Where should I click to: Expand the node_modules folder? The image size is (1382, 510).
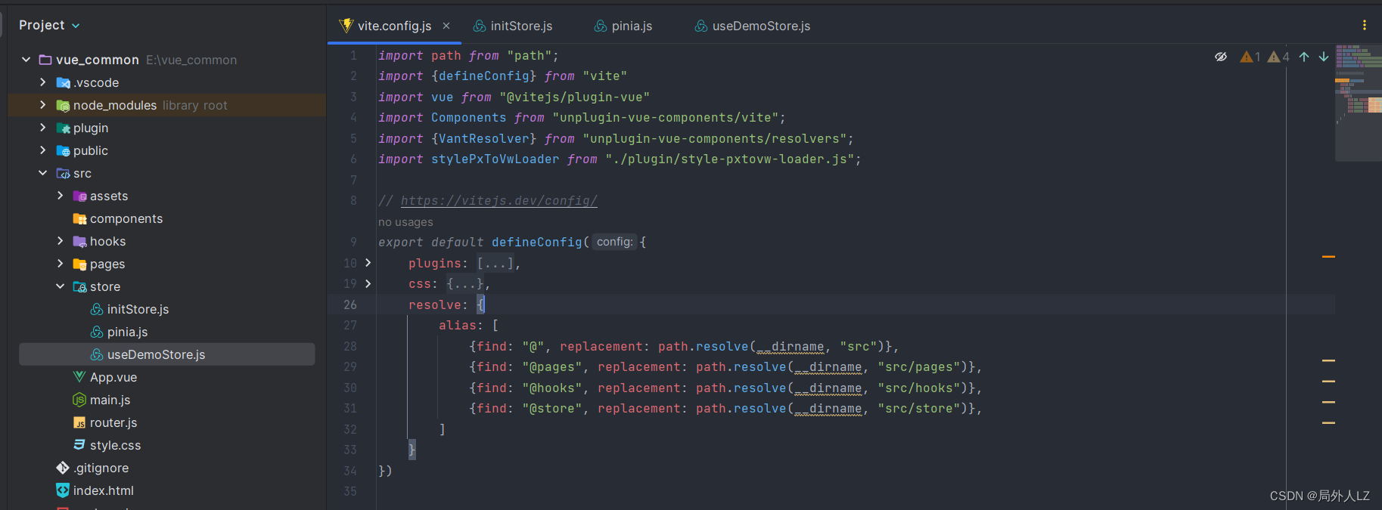43,105
